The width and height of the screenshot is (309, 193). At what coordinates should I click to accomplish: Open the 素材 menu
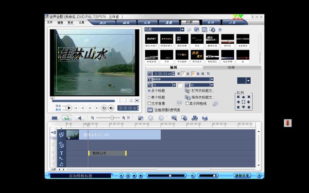71,23
